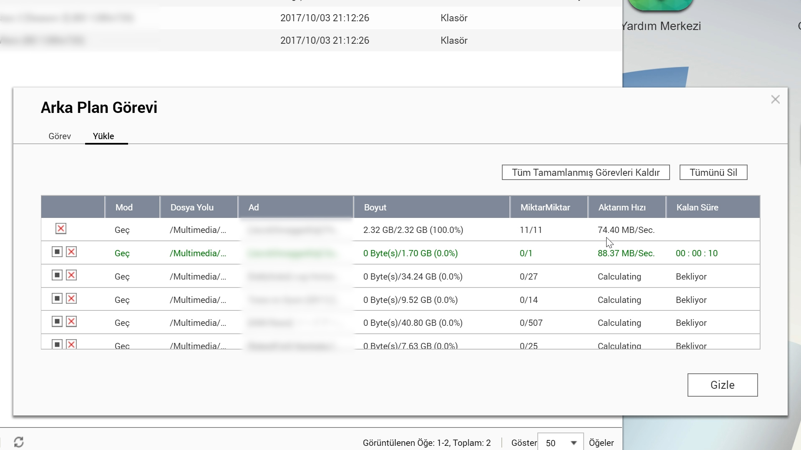The image size is (801, 450).
Task: Sort by Boyut column header
Action: 432,207
